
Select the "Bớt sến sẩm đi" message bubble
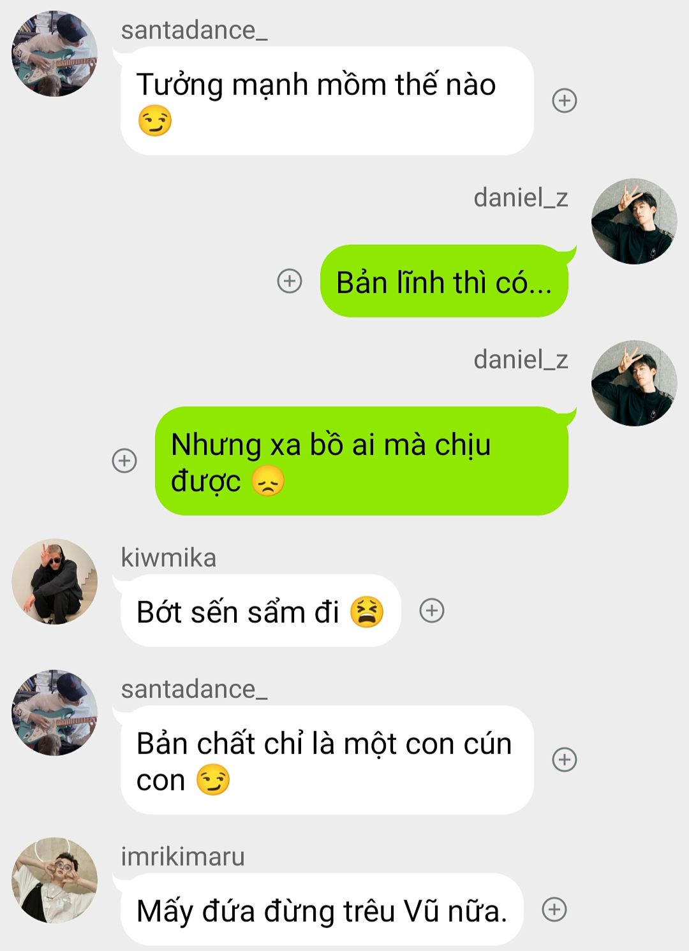tap(260, 611)
